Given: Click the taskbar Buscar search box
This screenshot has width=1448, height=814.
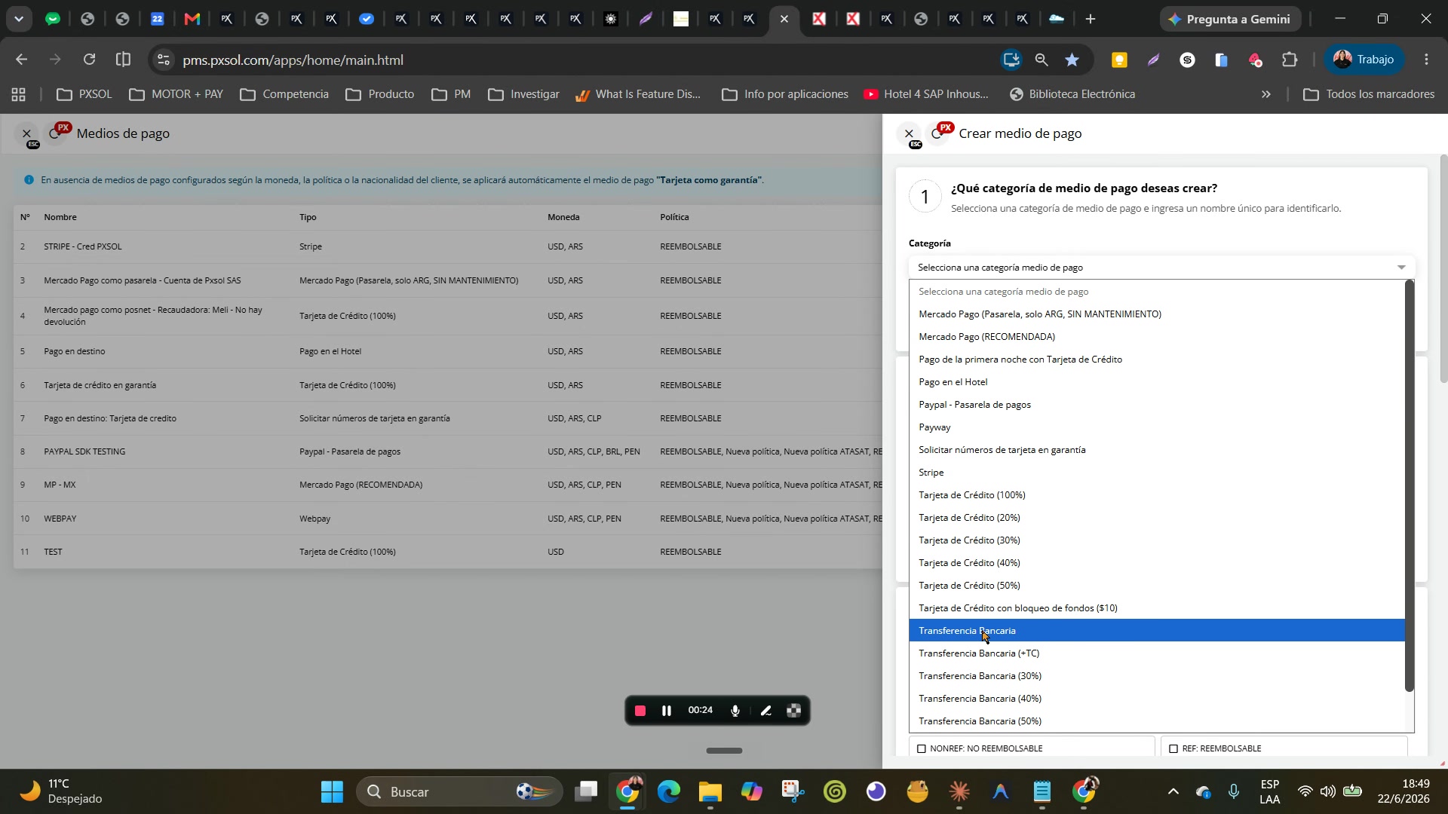Looking at the screenshot, I should pos(460,791).
